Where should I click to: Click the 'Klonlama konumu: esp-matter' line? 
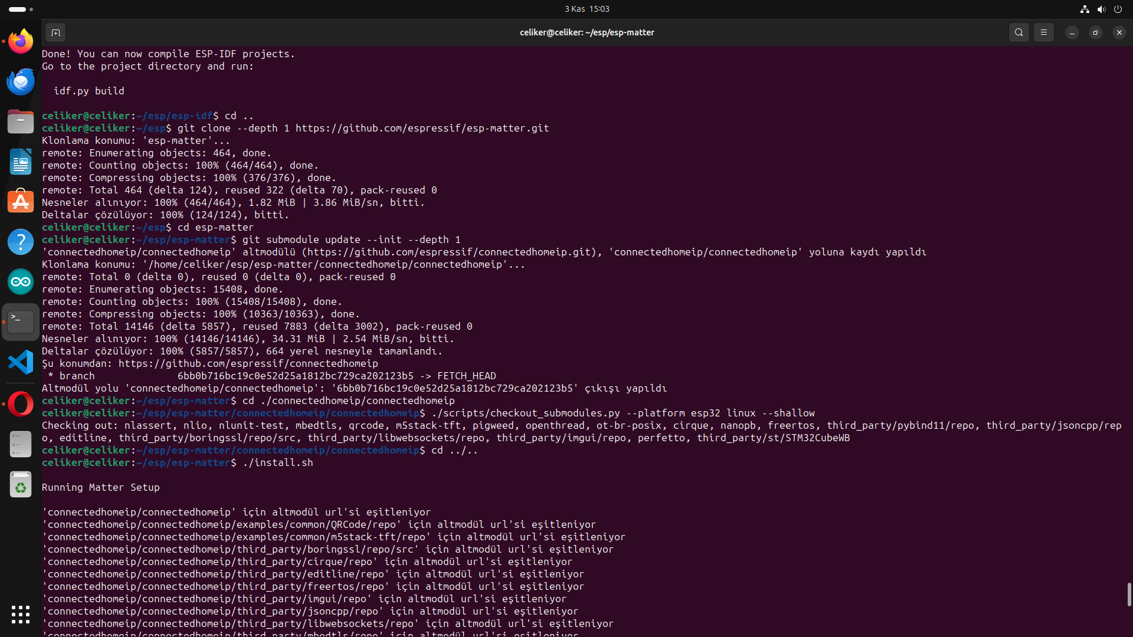136,140
